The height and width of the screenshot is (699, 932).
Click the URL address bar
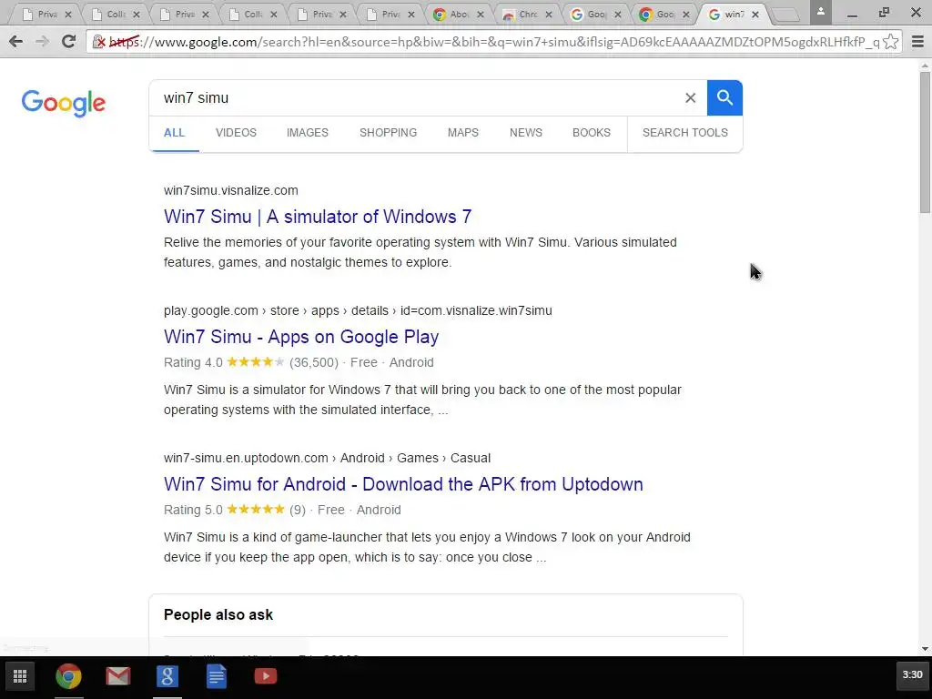coord(493,42)
